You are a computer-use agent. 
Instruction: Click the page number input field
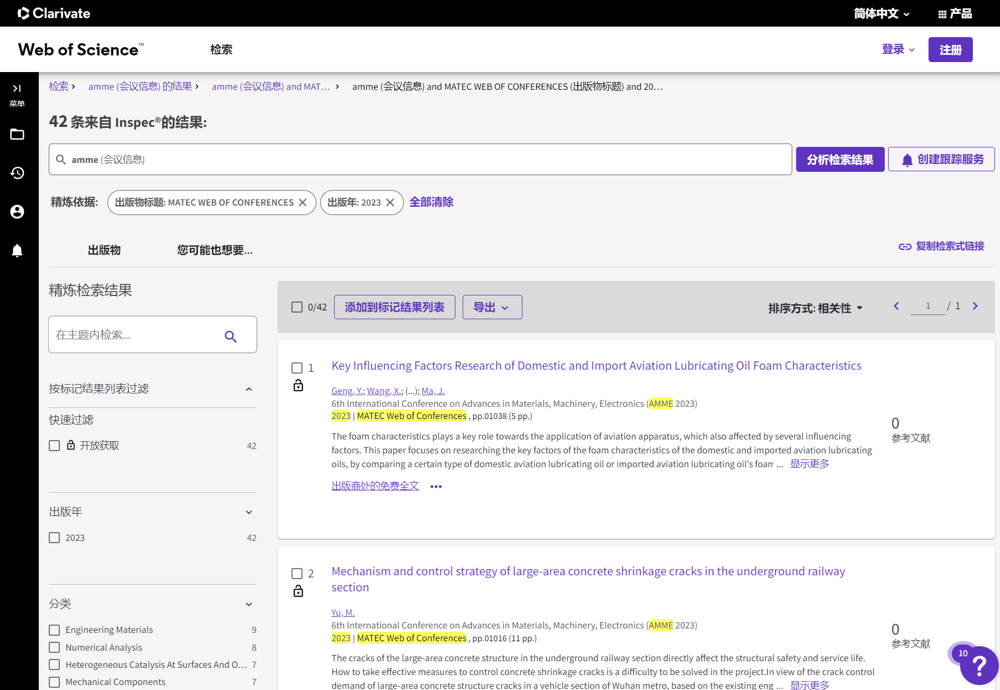point(928,306)
